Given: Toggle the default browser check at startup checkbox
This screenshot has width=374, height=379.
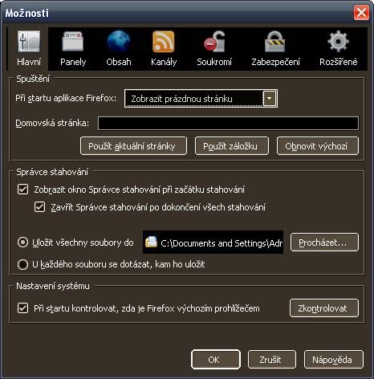Looking at the screenshot, I should pyautogui.click(x=22, y=308).
